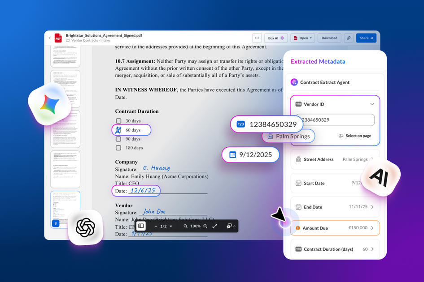
Task: Click the 11/11/25 end date value
Action: 358,207
